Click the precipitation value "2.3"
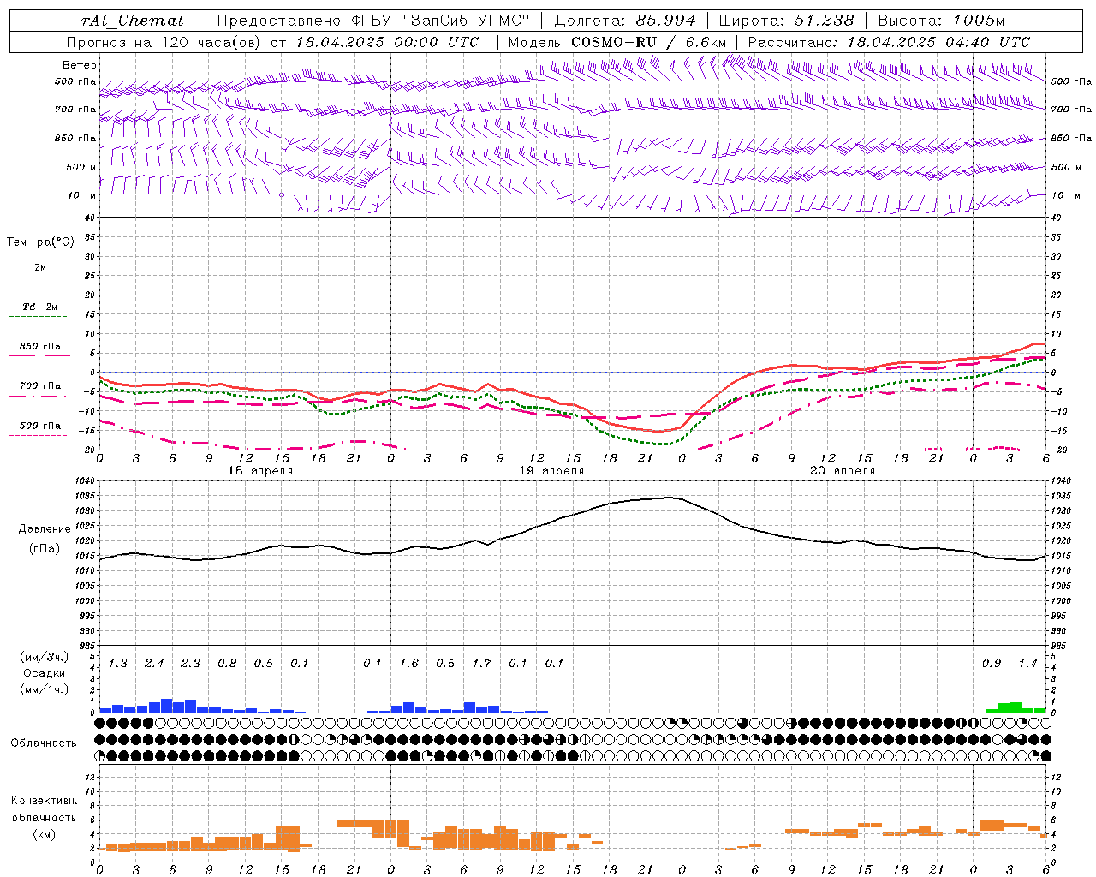This screenshot has width=1096, height=877. point(190,663)
